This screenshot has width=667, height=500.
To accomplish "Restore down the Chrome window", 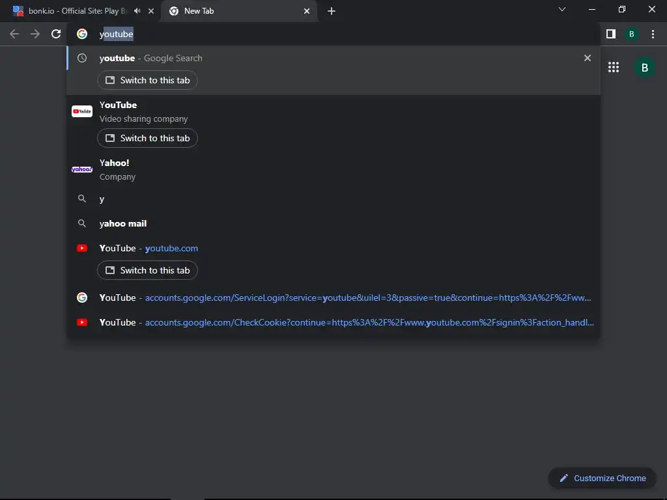I will tap(622, 9).
